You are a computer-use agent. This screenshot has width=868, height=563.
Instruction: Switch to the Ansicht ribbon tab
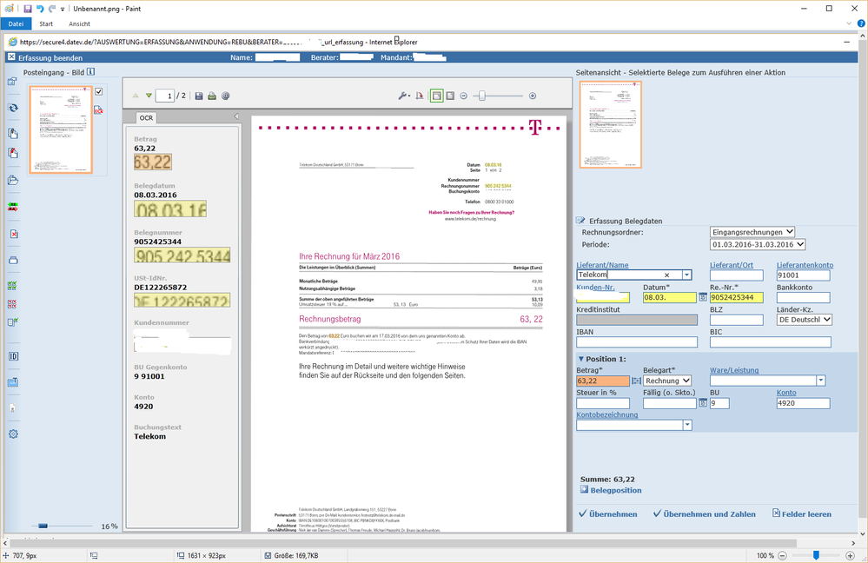tap(79, 23)
